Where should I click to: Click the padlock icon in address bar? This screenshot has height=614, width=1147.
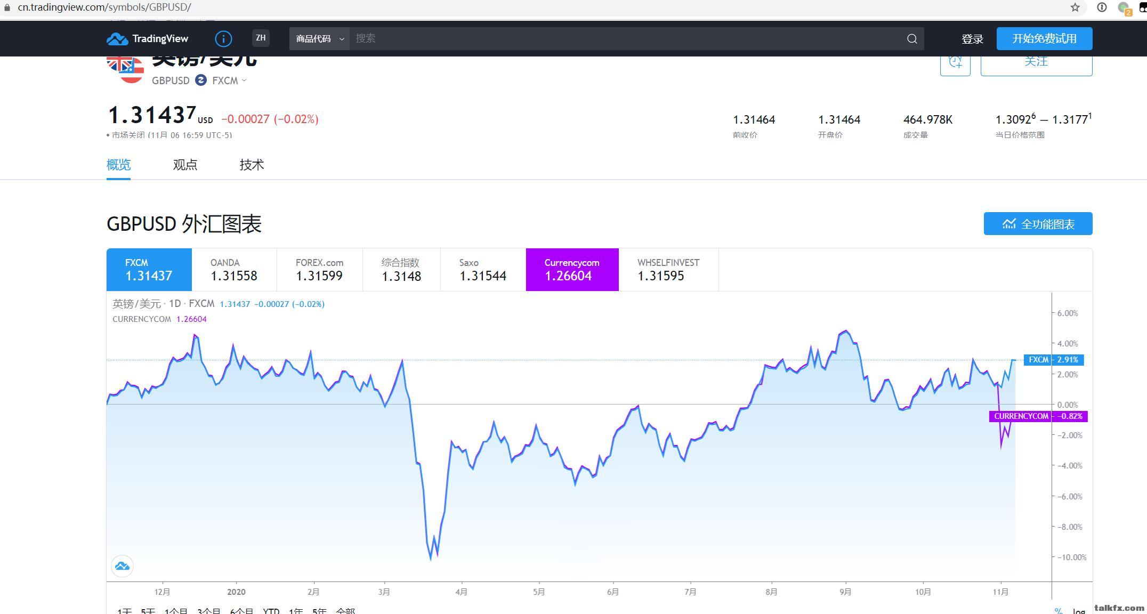click(7, 7)
